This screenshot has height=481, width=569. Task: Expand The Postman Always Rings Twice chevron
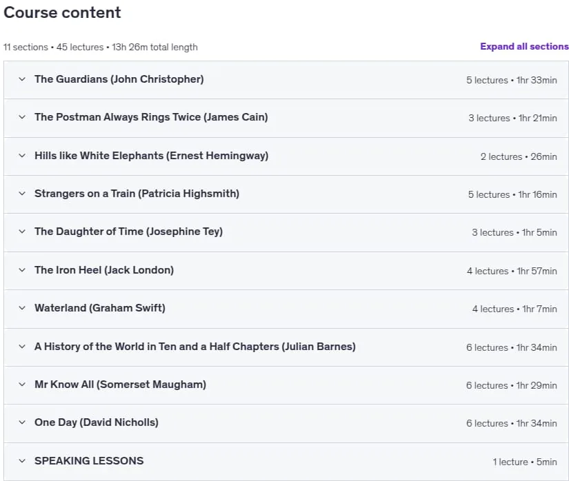click(22, 117)
